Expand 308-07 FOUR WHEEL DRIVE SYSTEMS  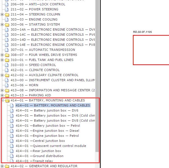click(2, 55)
